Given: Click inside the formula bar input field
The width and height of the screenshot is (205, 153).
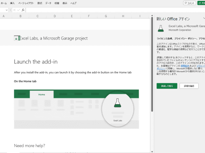Looking at the screenshot, I should coord(115,10).
